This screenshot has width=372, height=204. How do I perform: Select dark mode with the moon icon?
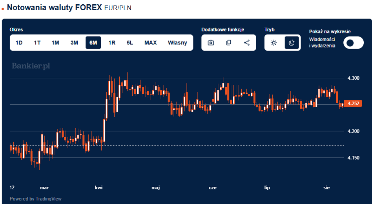coord(292,43)
